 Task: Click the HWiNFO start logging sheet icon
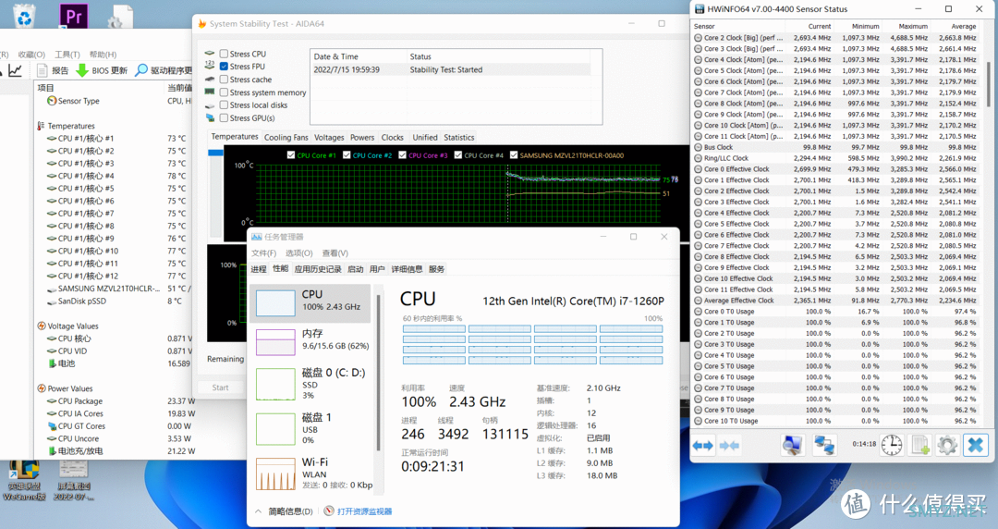click(x=919, y=445)
